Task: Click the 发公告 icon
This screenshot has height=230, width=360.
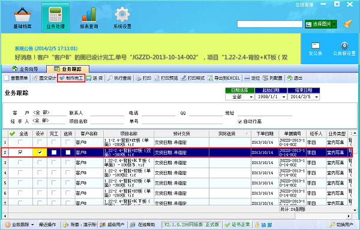Action: click(315, 49)
